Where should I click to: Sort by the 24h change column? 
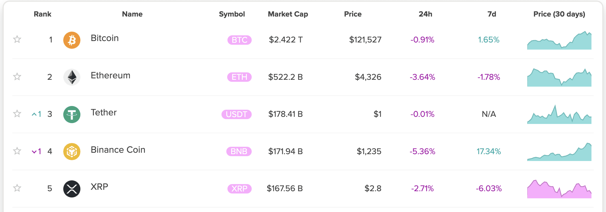point(425,14)
